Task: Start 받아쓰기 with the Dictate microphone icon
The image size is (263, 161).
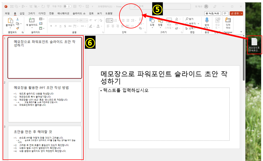Action: [x=207, y=20]
